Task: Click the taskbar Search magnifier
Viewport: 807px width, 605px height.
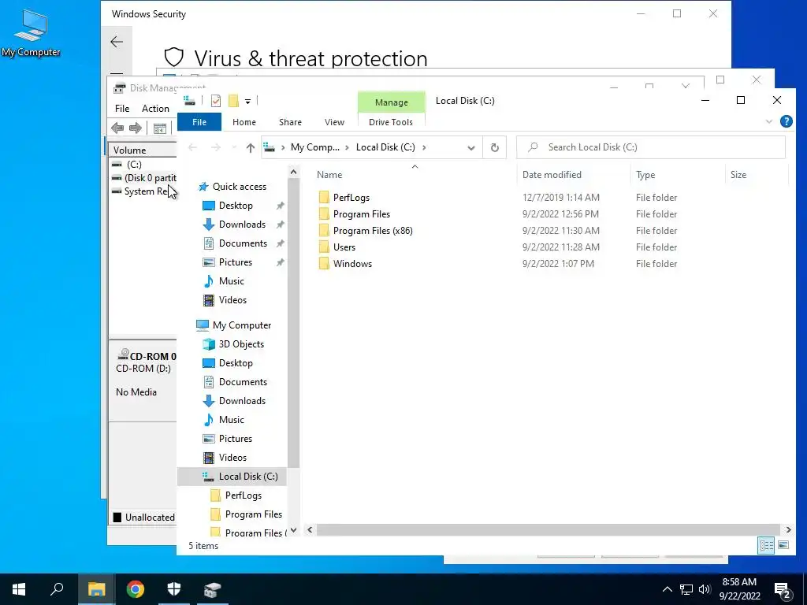Action: point(57,589)
